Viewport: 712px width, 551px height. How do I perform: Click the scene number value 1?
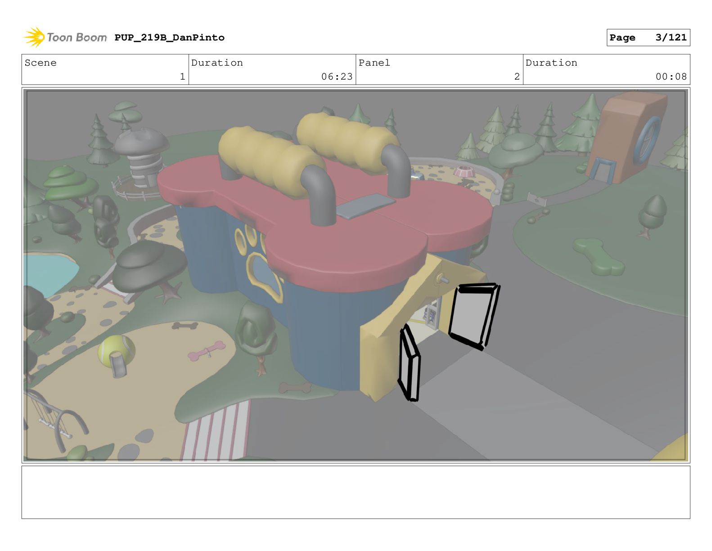pyautogui.click(x=182, y=76)
